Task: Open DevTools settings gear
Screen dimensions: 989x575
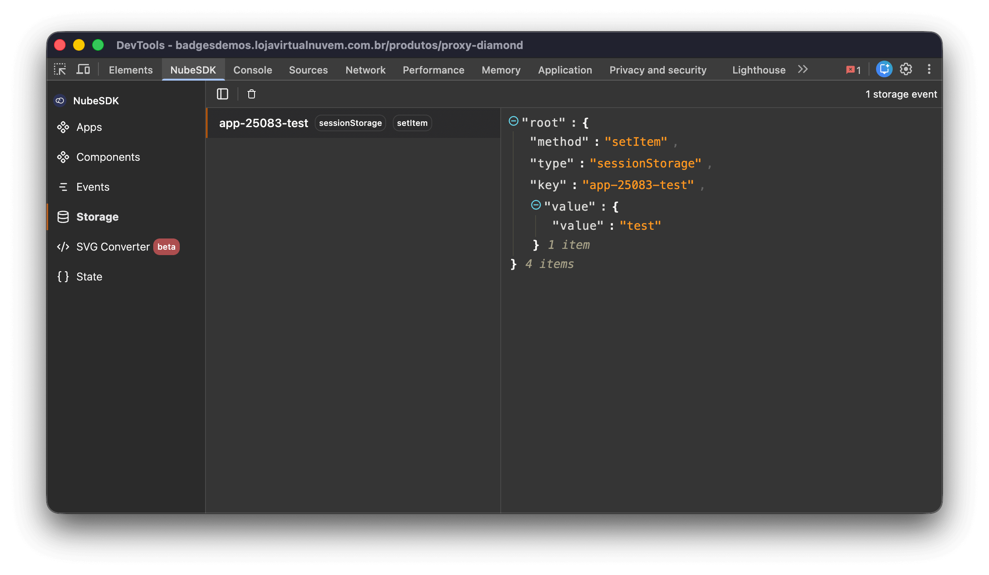Action: click(x=906, y=69)
